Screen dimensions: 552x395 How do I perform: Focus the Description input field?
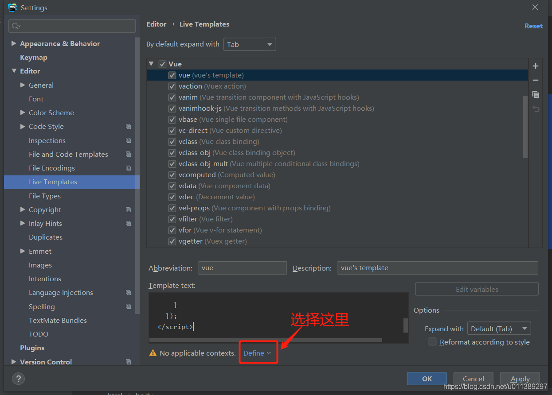point(438,268)
